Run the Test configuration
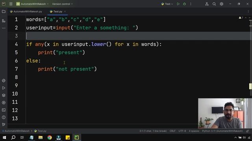Viewport: 252px width, 141px height. (178, 4)
